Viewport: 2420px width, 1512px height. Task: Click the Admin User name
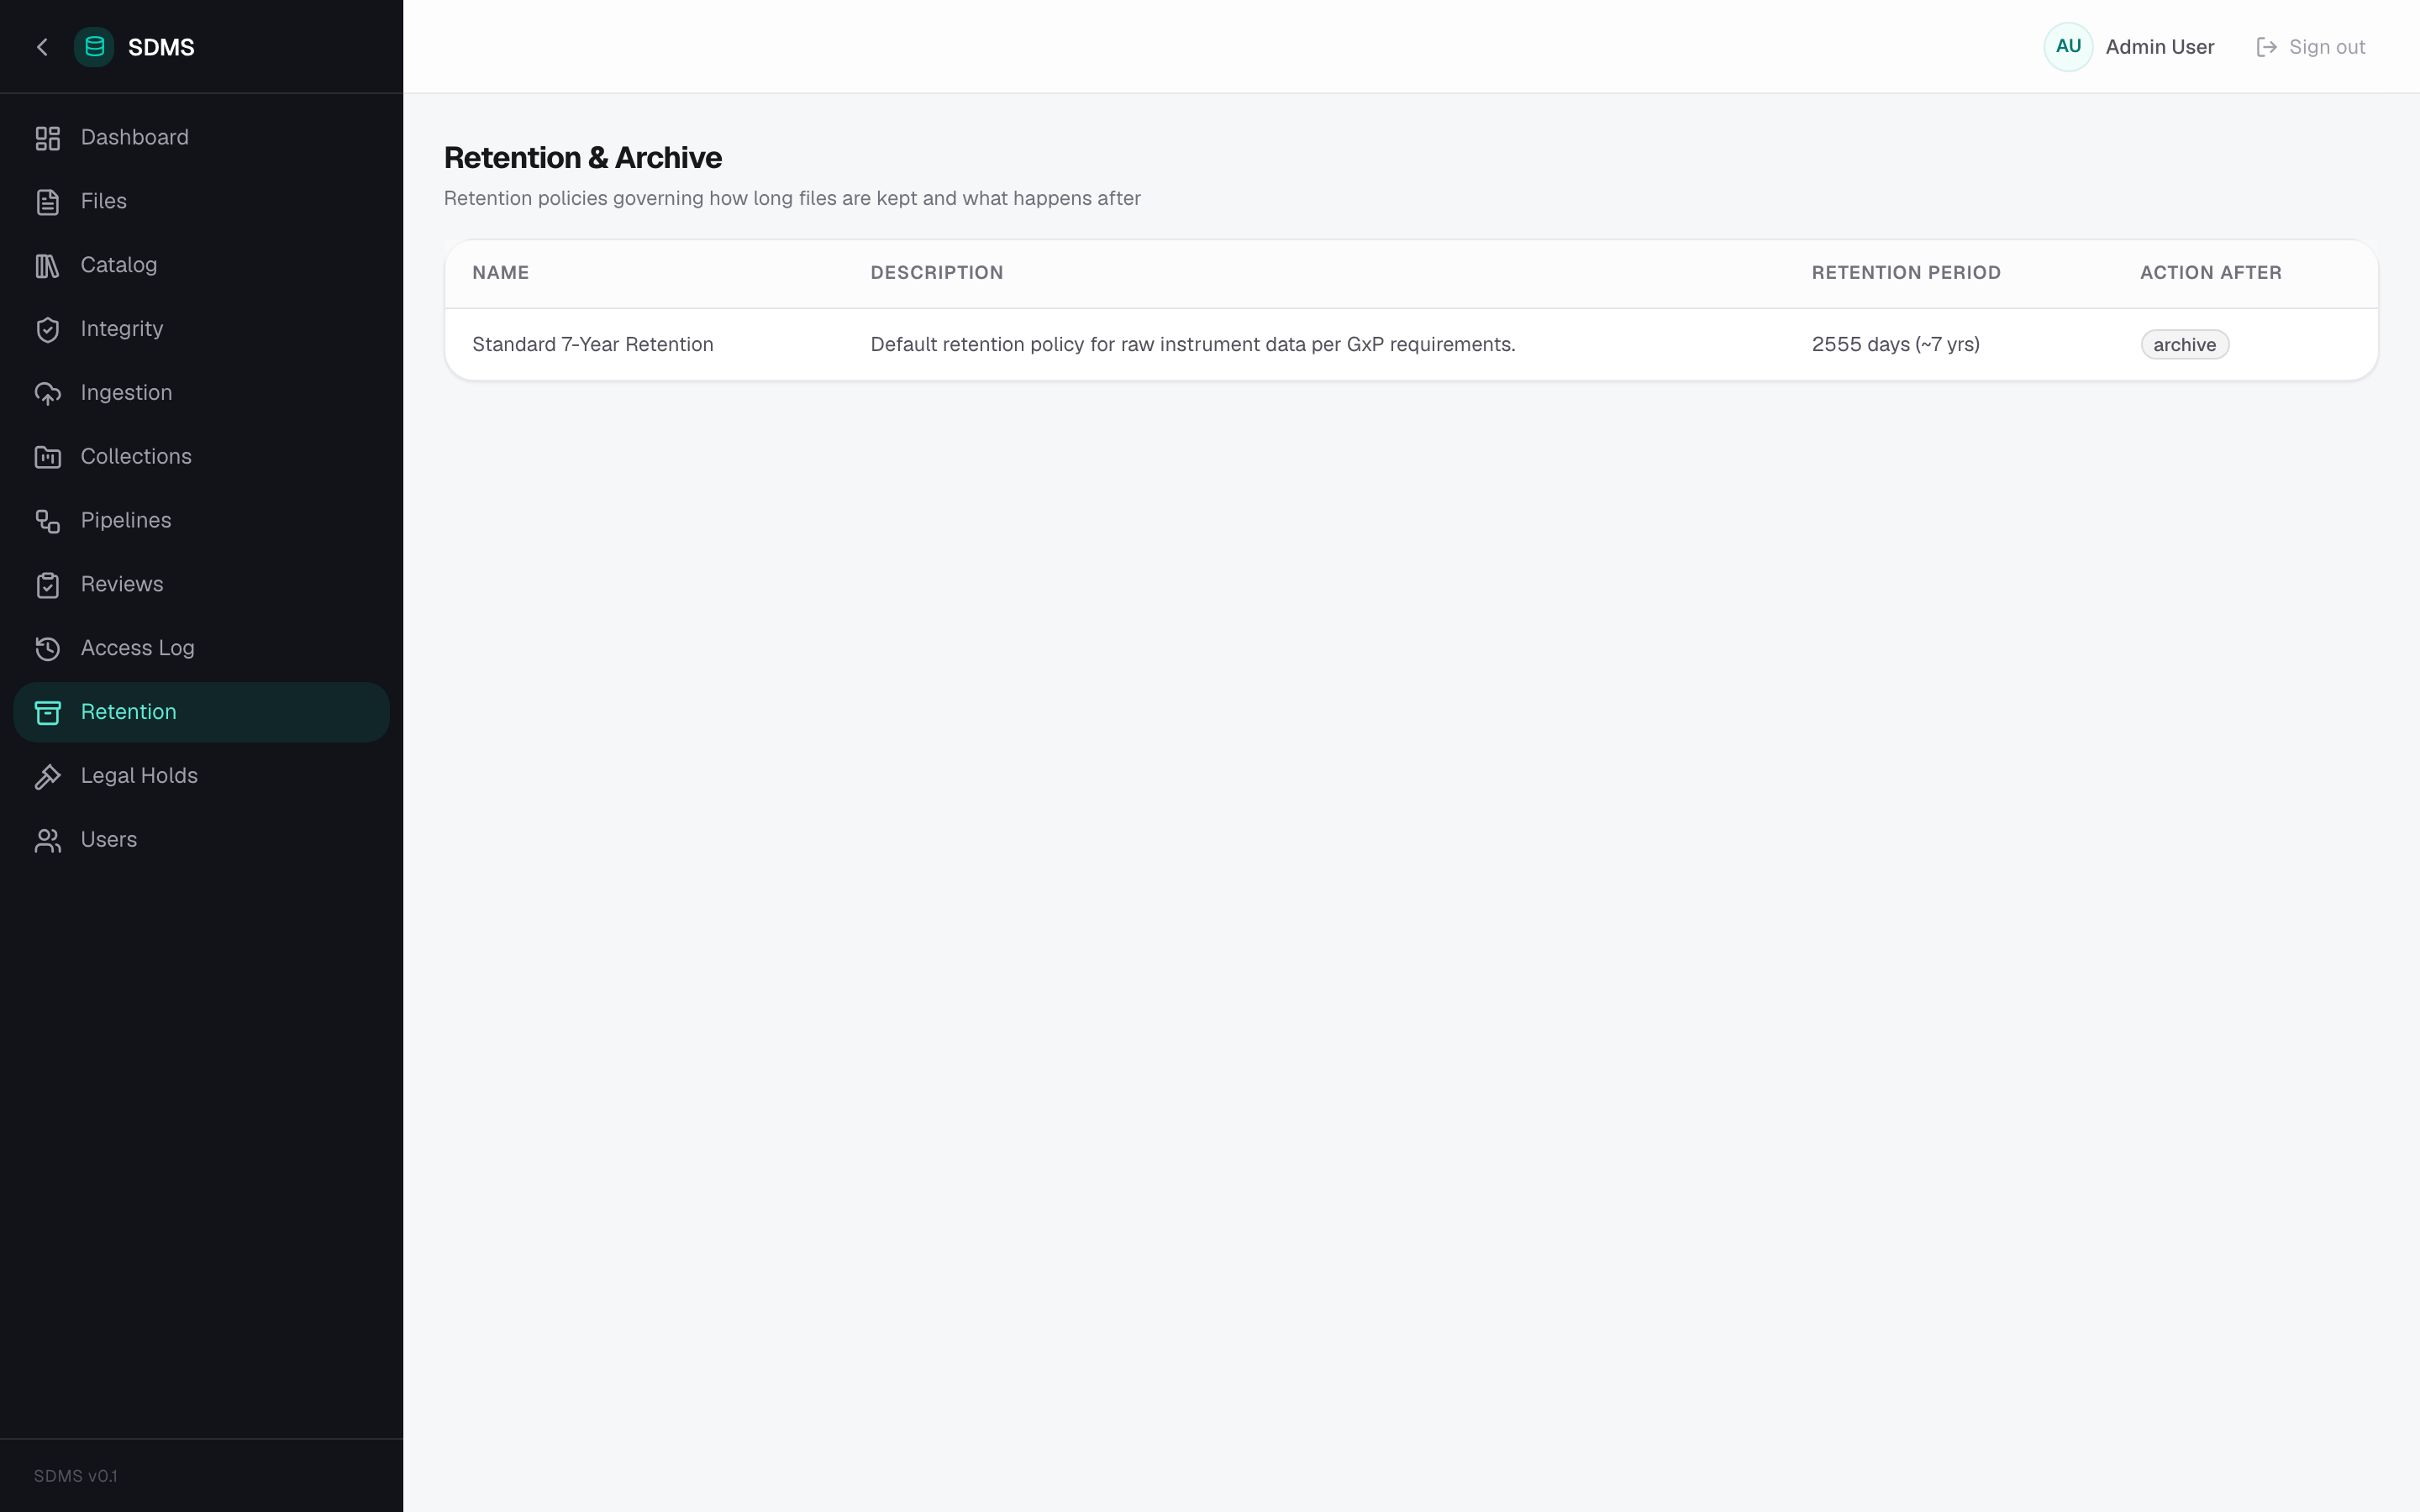pos(2159,47)
